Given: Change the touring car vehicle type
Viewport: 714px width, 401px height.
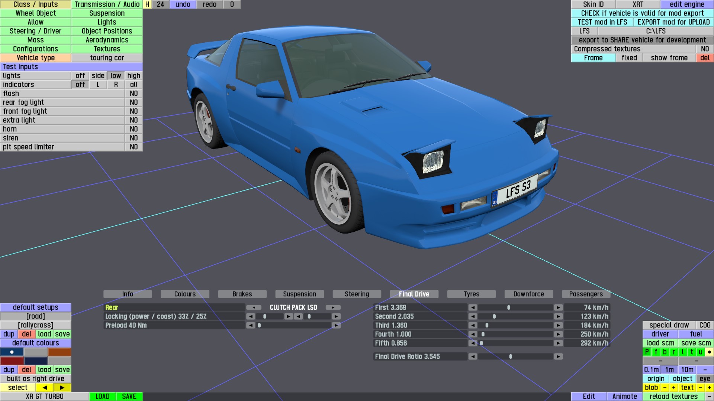Looking at the screenshot, I should click(107, 58).
